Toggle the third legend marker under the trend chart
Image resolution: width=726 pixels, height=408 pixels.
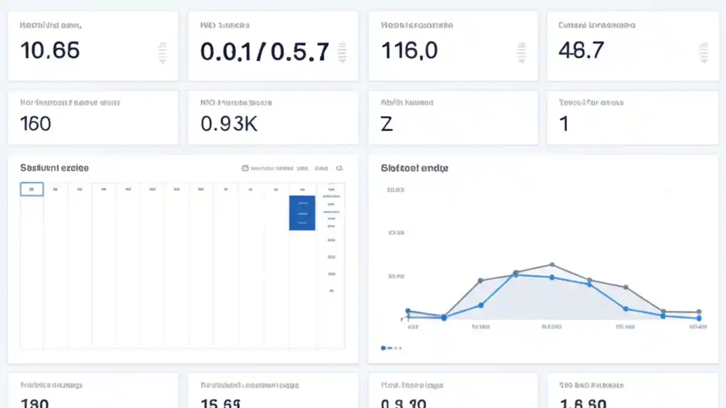coord(396,348)
